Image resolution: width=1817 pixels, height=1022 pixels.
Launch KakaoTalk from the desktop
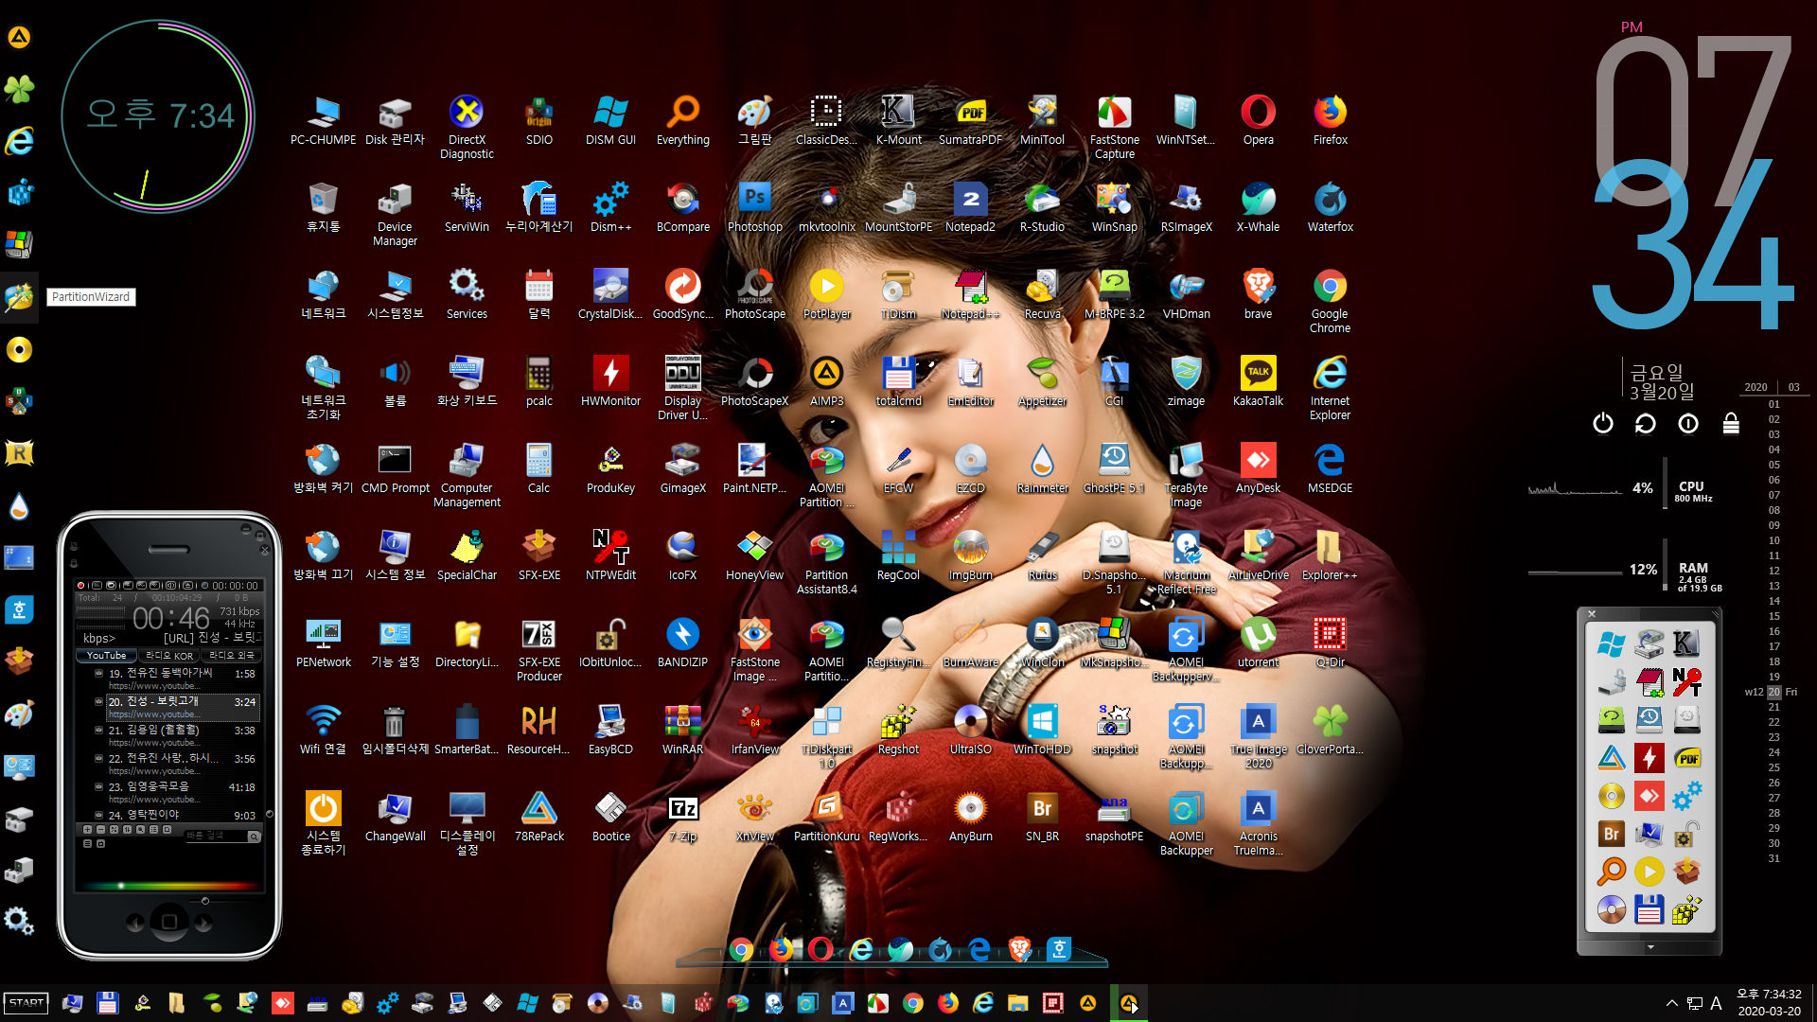pos(1258,381)
